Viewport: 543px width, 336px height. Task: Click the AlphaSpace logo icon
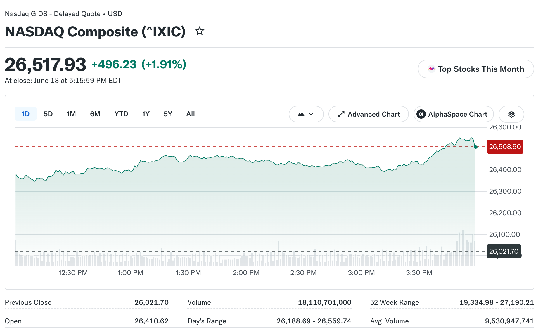coord(421,114)
